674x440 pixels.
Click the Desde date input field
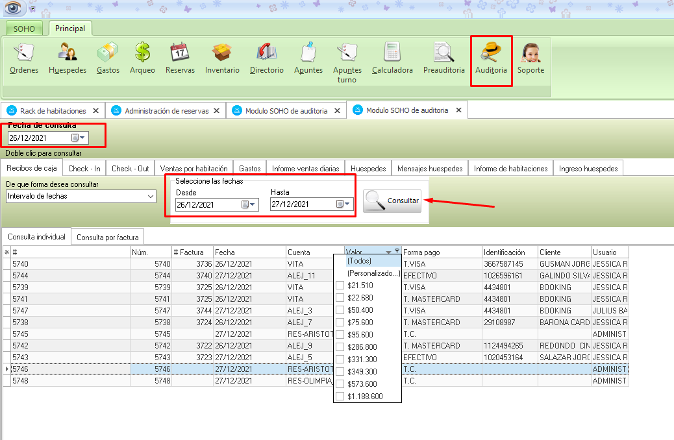tap(208, 204)
